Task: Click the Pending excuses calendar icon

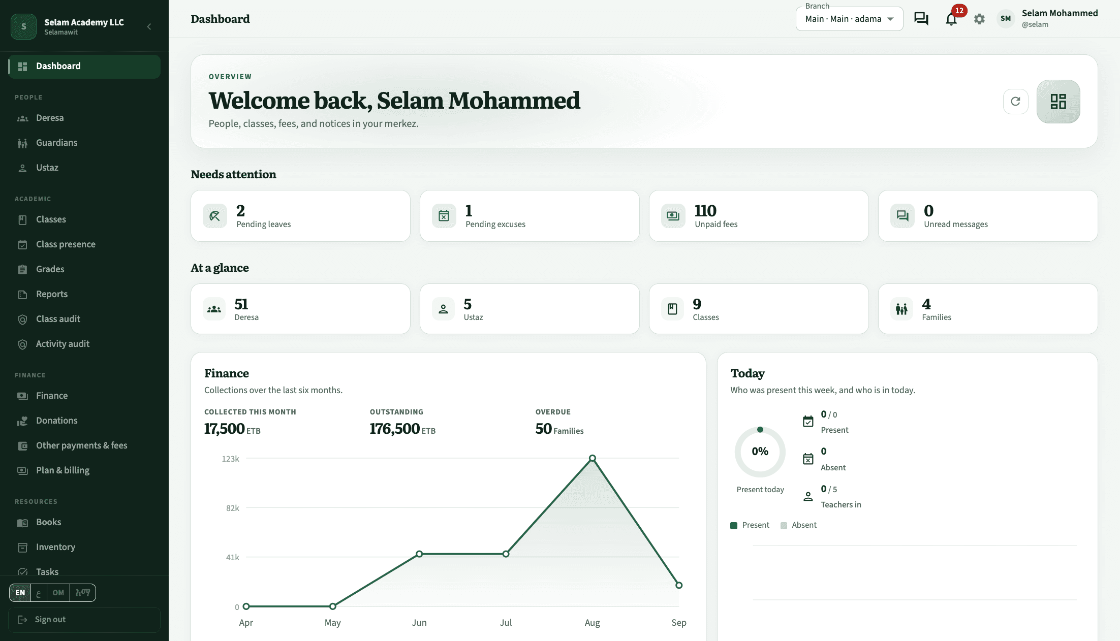Action: (x=444, y=216)
